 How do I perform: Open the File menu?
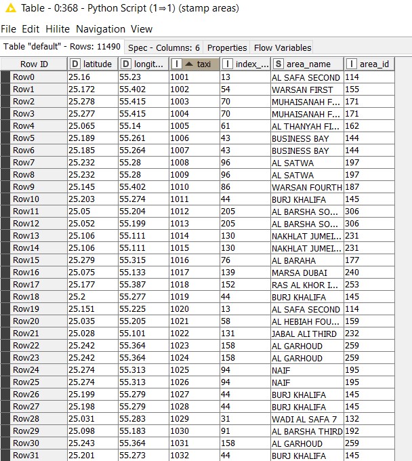click(9, 28)
